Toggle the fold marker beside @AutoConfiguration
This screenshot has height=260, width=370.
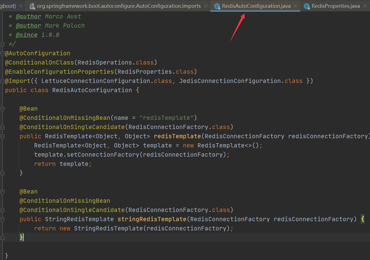3,53
